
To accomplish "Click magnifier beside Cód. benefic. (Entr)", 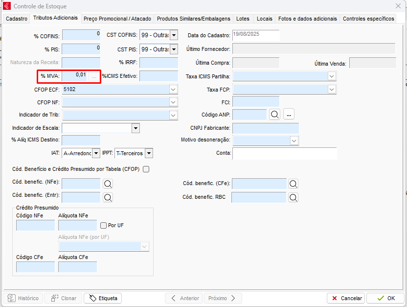I will point(108,197).
